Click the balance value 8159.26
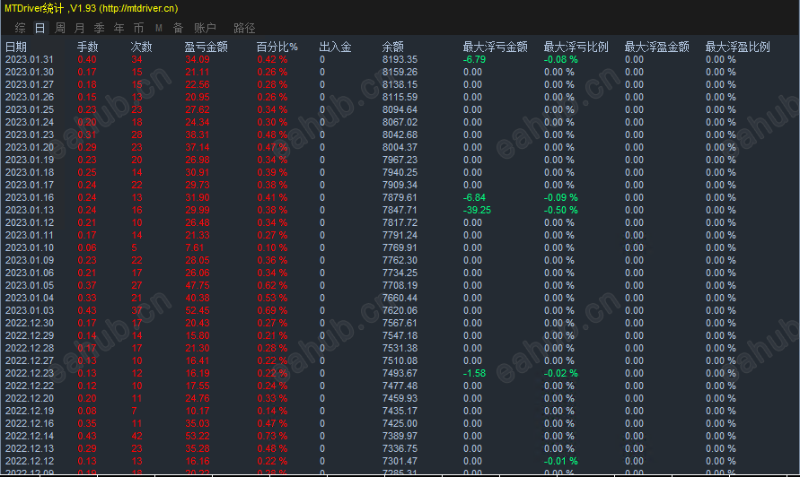Image resolution: width=800 pixels, height=477 pixels. [400, 72]
